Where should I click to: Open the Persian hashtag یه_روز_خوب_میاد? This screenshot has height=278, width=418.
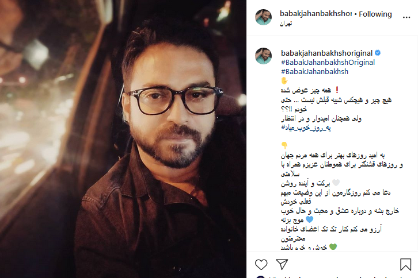306,128
